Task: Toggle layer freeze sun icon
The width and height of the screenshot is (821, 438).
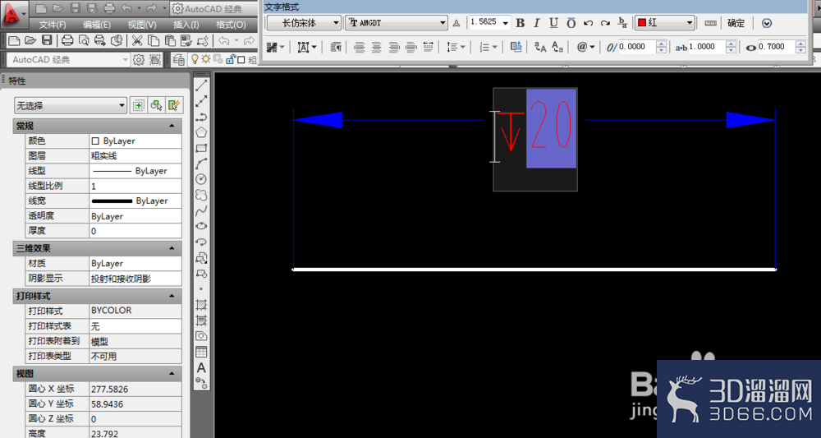Action: (206, 59)
